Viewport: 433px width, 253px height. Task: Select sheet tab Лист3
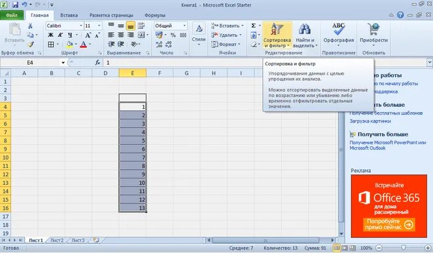point(78,241)
